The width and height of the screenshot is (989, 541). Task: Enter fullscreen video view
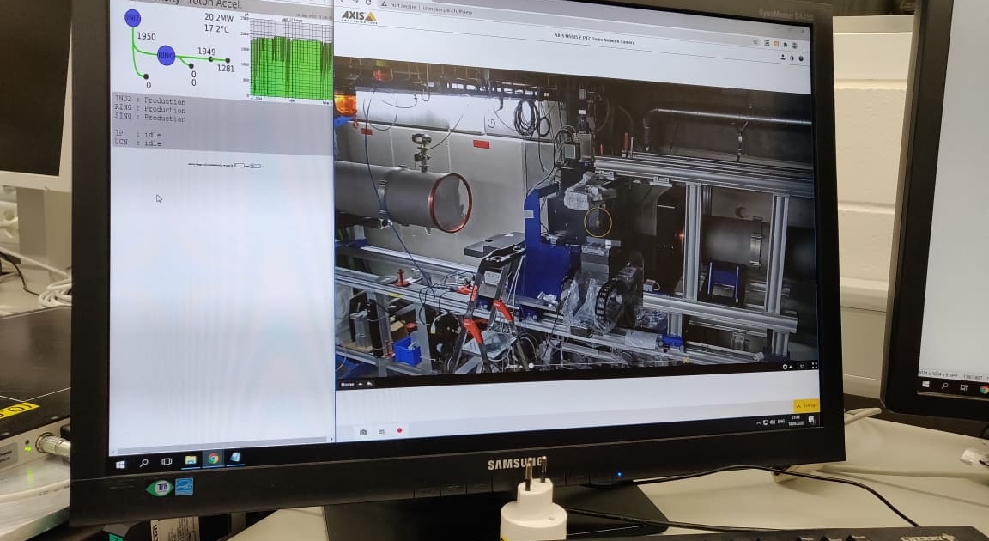[x=814, y=366]
